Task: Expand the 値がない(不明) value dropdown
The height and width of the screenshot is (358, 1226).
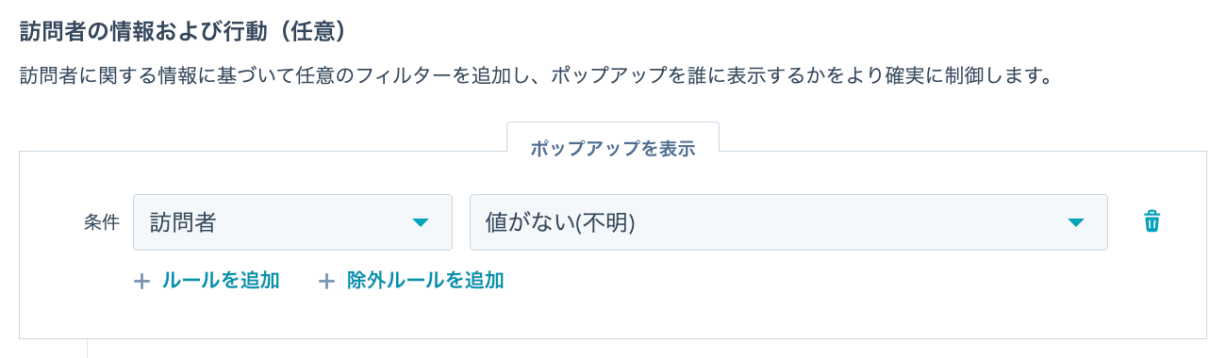Action: 788,222
